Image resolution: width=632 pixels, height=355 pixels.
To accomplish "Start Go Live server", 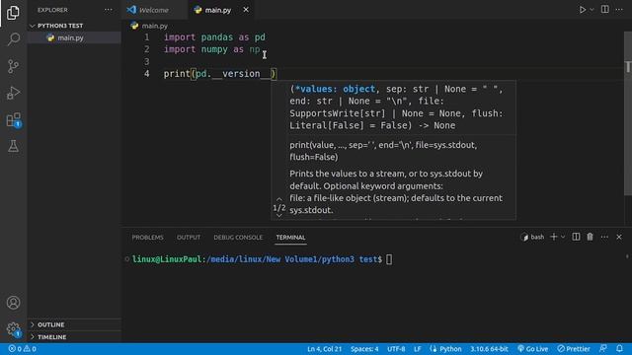I will pyautogui.click(x=533, y=349).
